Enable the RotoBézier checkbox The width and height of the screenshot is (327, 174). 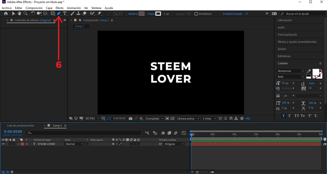point(196,13)
